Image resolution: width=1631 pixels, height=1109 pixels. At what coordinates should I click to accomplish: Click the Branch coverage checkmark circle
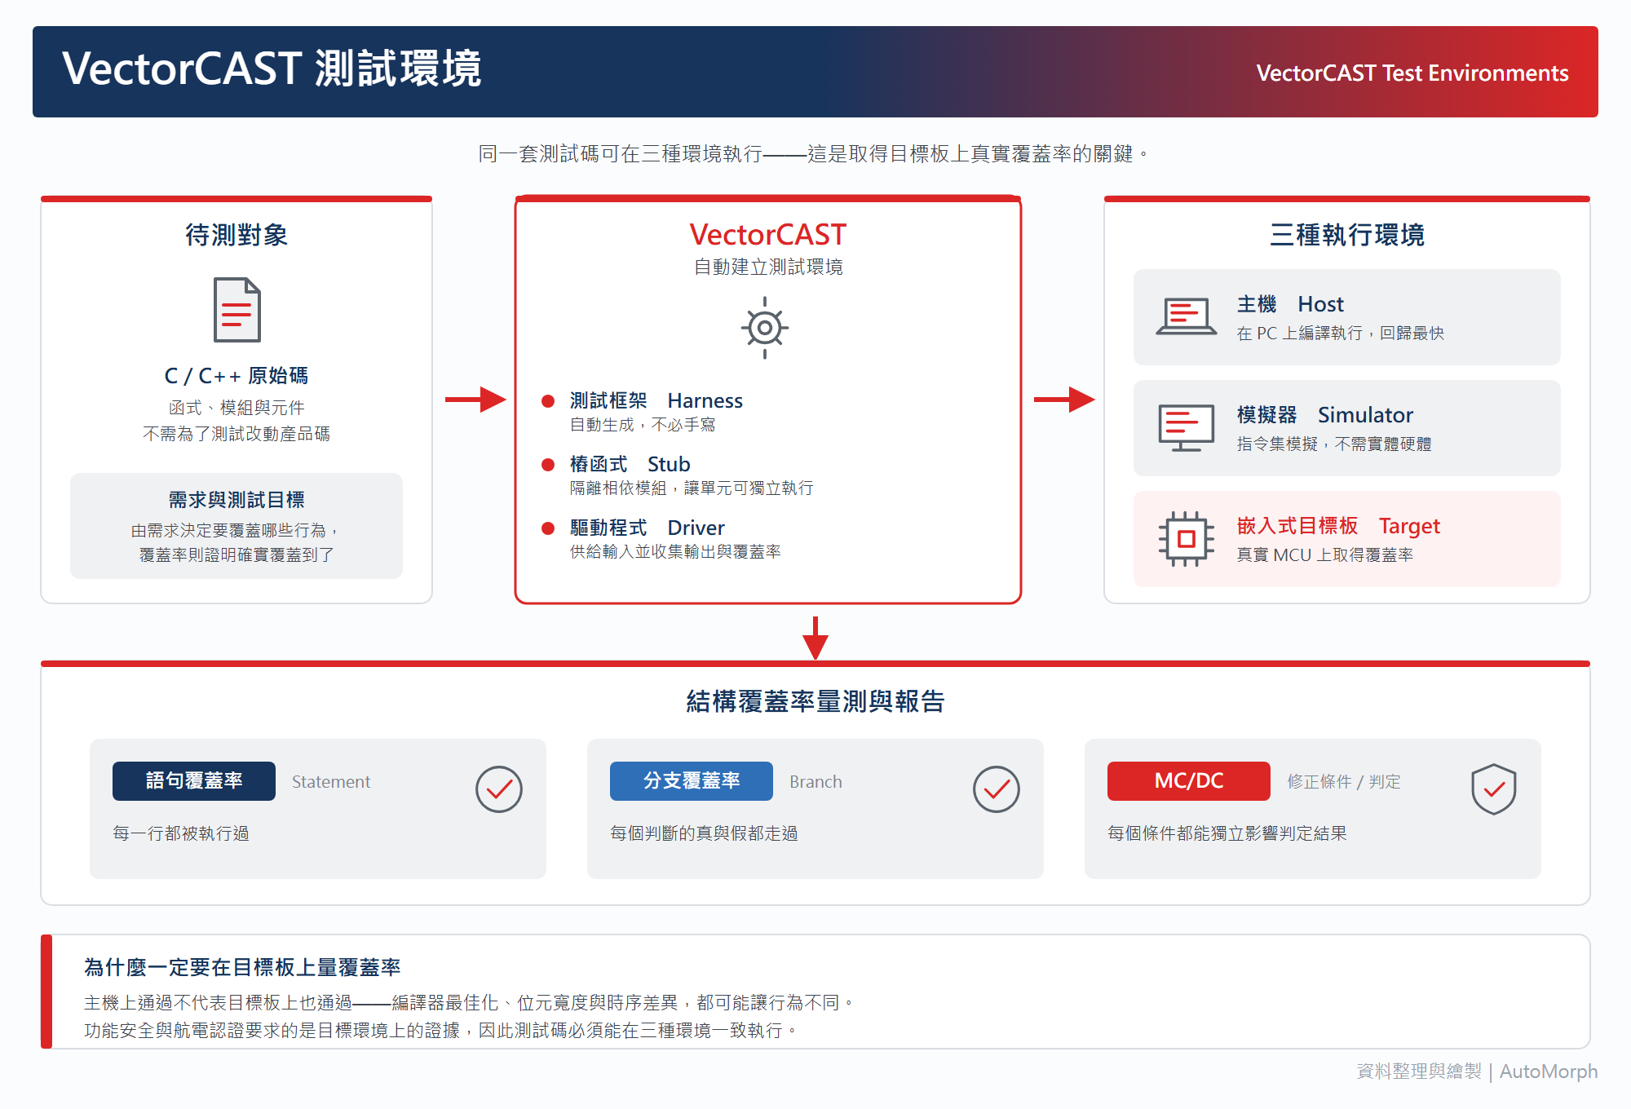[997, 789]
